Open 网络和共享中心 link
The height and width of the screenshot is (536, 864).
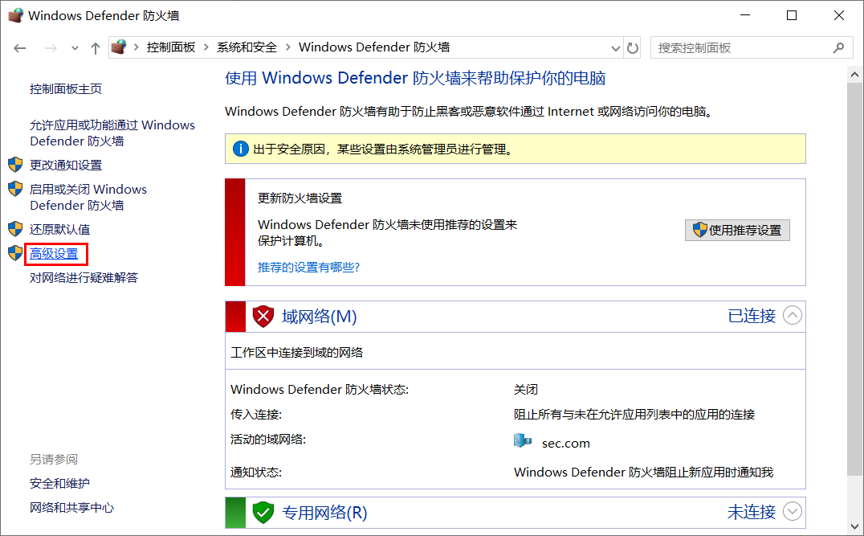point(71,507)
